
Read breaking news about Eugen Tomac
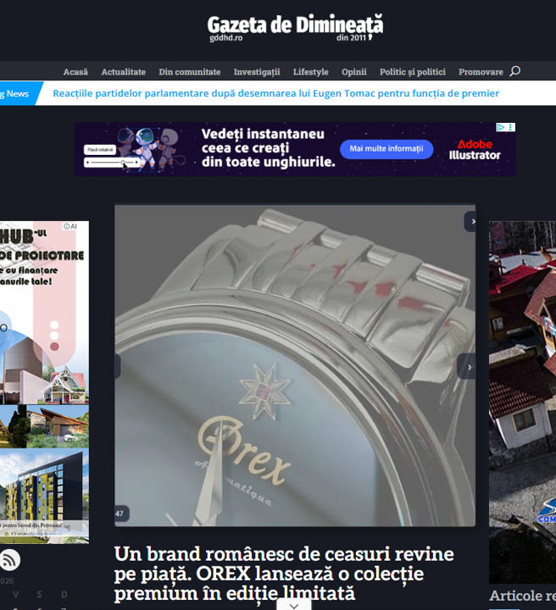coord(275,93)
